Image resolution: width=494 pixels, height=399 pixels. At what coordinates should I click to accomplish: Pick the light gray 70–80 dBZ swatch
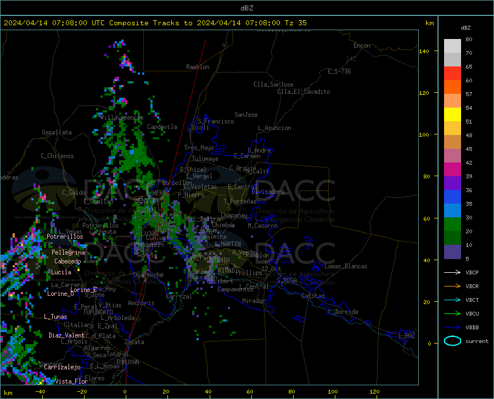(x=452, y=46)
